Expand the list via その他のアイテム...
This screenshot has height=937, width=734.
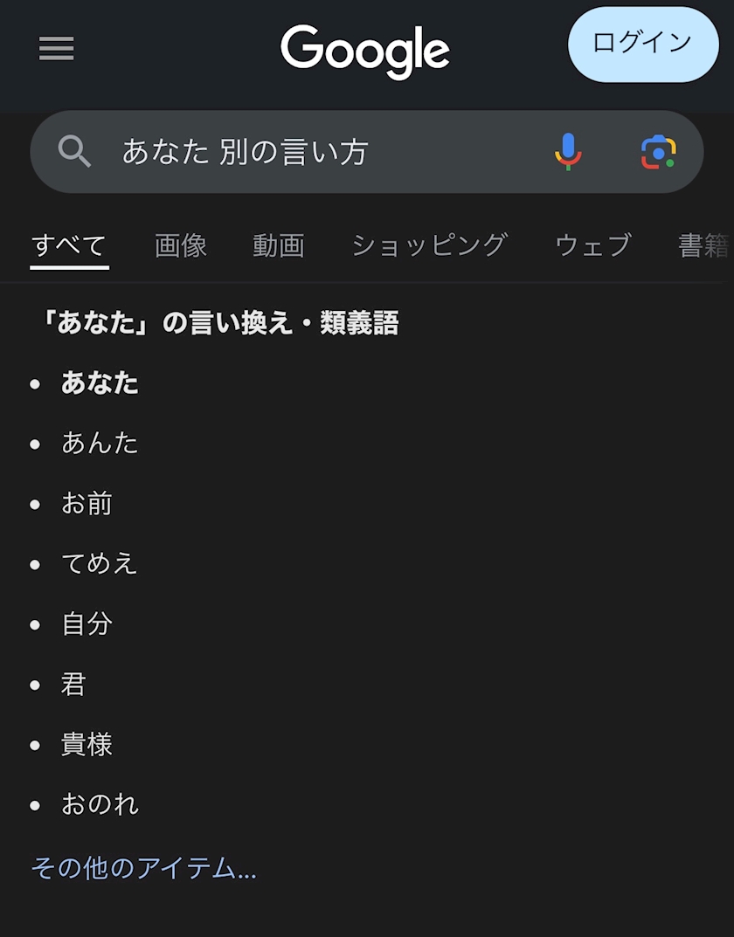pos(144,868)
